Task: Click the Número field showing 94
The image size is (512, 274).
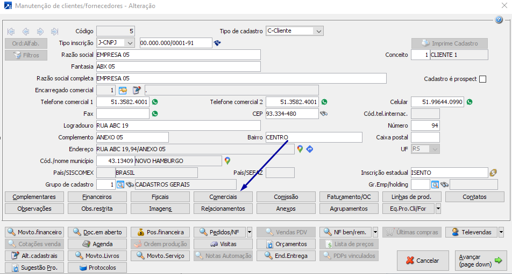Action: pyautogui.click(x=425, y=125)
